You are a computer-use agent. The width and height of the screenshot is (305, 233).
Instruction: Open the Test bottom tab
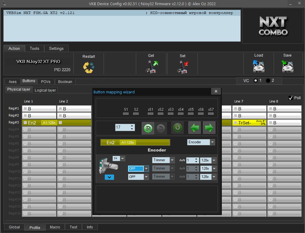73,227
